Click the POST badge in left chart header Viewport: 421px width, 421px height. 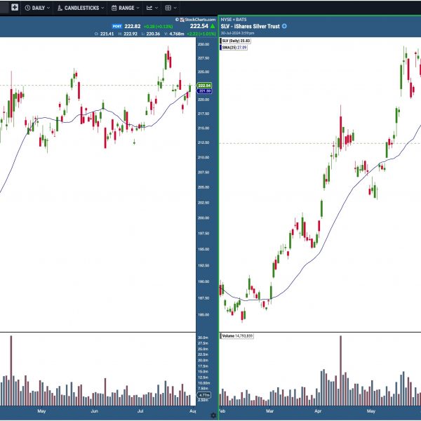point(116,26)
